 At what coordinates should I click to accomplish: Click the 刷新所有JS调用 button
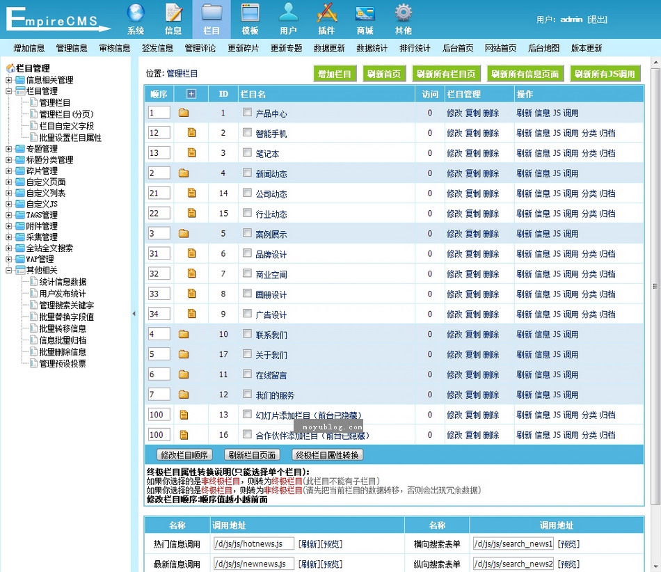[x=605, y=74]
